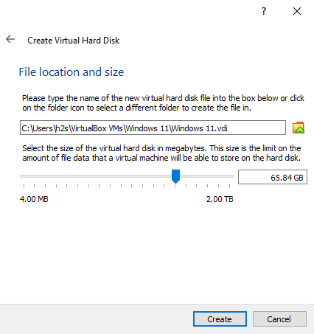Click the paragraph about naming the disk file

163,103
